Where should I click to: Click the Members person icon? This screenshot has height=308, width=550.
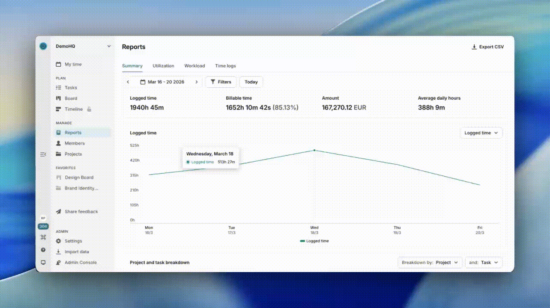tap(59, 143)
